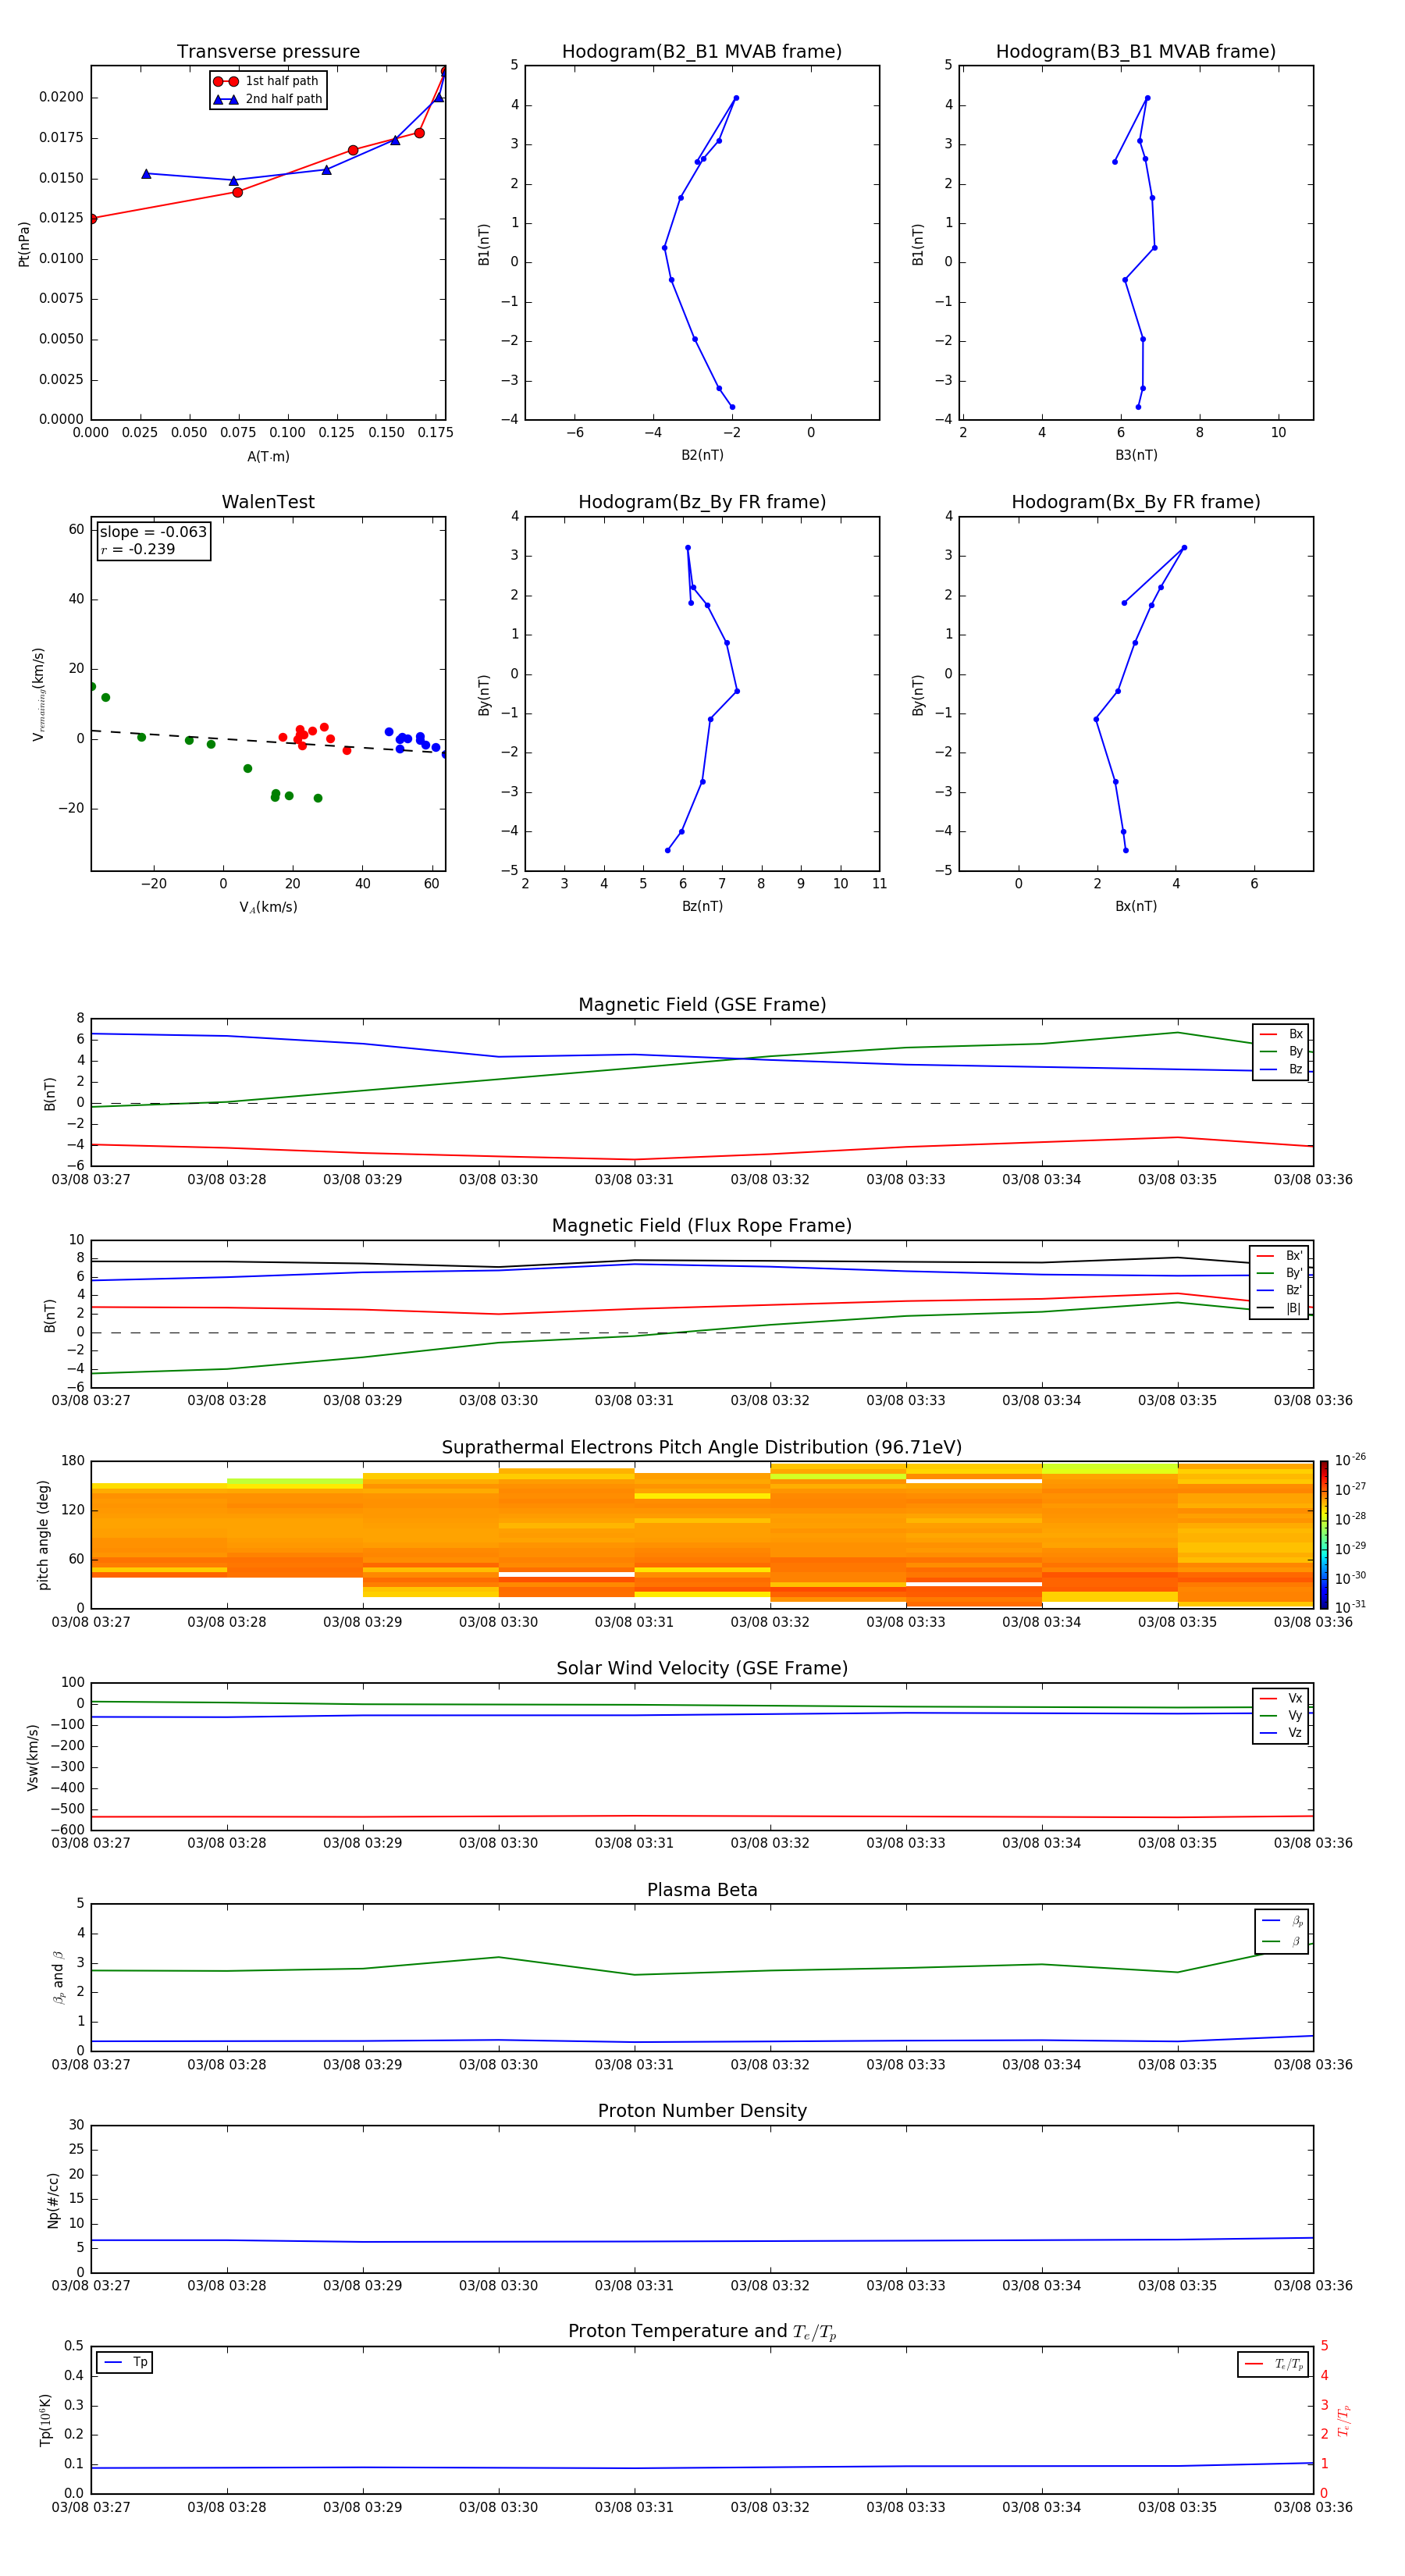Click the 'Hodogram(Bz_By FR frame)' title
The height and width of the screenshot is (2576, 1405).
(702, 502)
